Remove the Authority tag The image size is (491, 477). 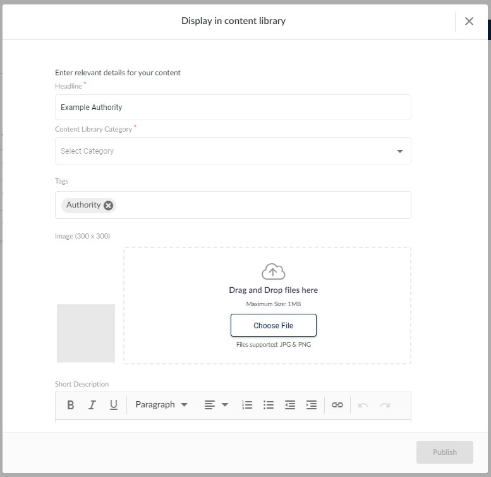click(108, 206)
